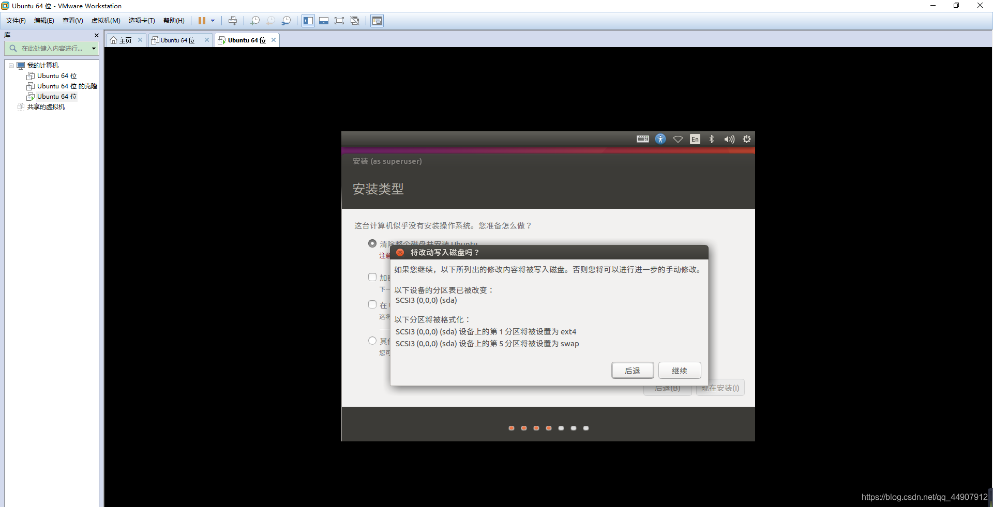Click the 现在安装(I) button
The image size is (993, 507).
click(720, 388)
